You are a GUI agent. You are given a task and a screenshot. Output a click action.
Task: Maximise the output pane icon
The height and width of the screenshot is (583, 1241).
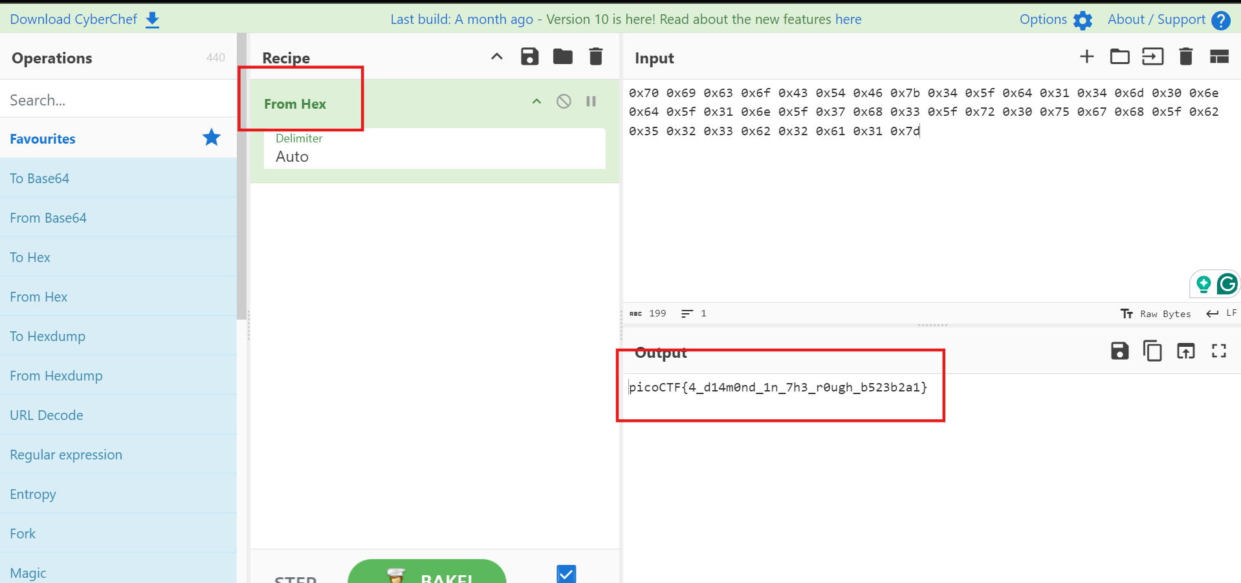1219,351
